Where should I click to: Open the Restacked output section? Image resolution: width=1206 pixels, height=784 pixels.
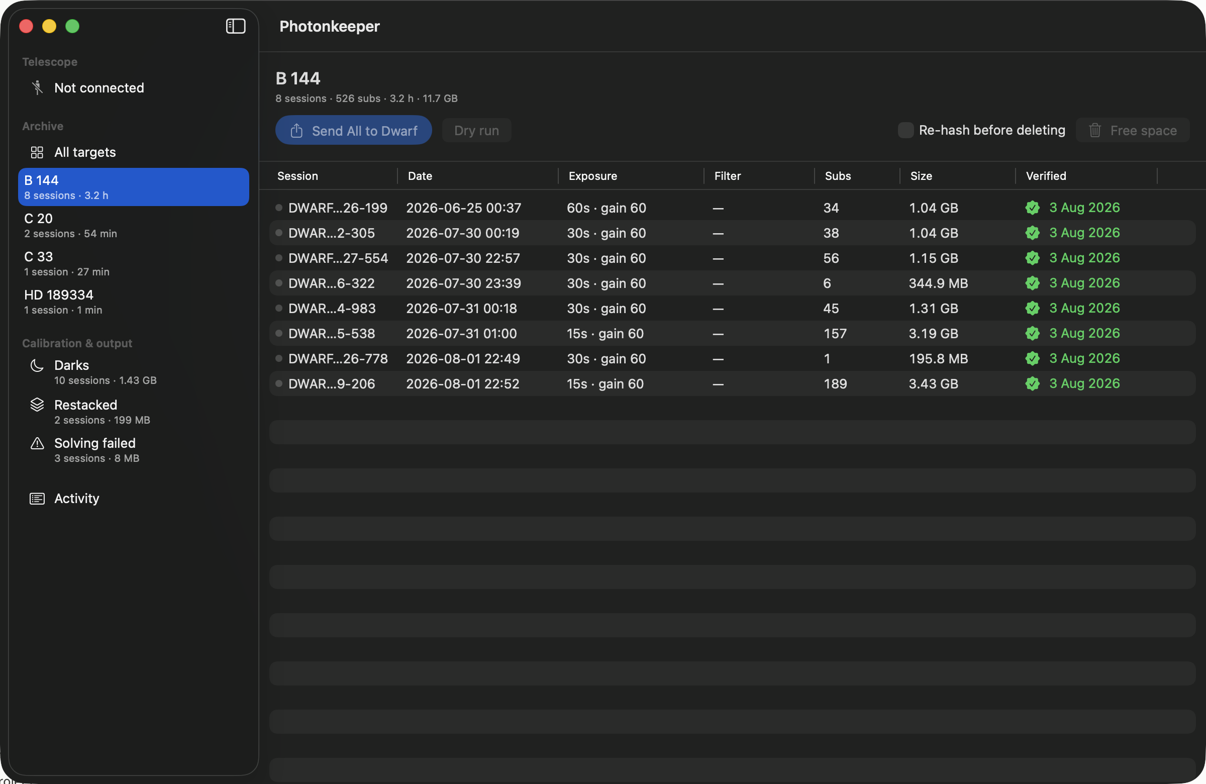(x=134, y=412)
